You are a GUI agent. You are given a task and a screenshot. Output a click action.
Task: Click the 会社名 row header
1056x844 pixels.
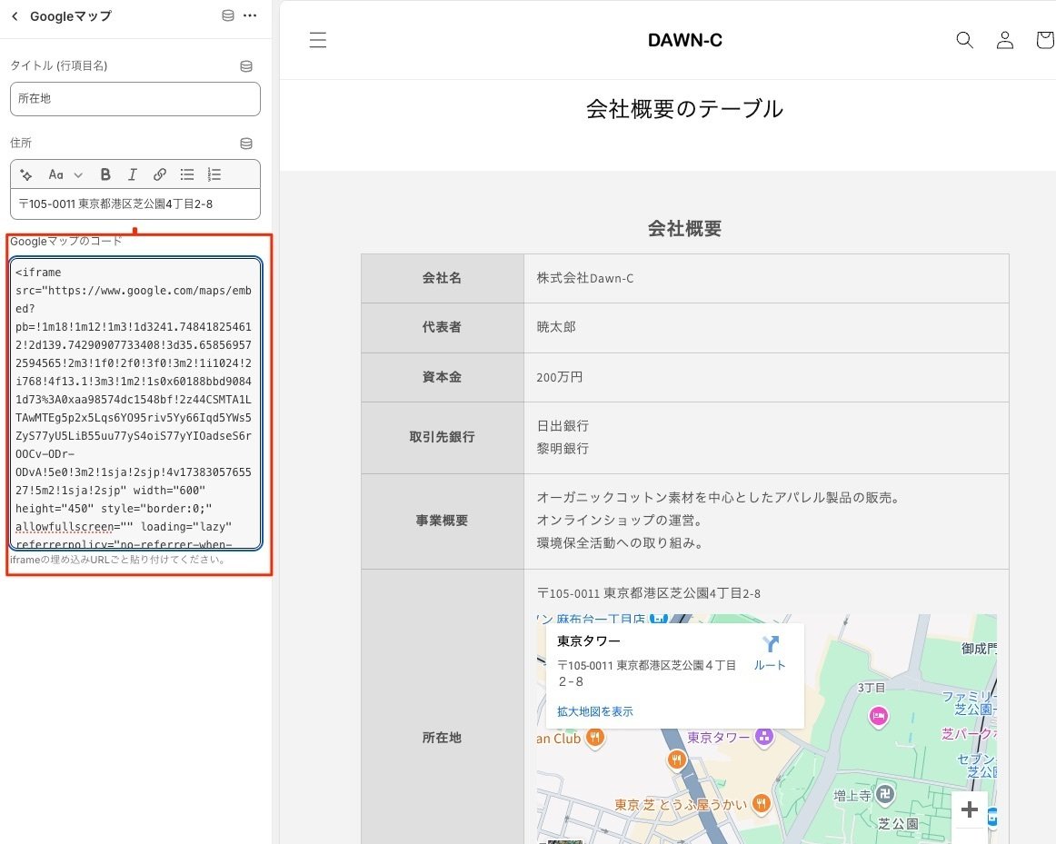click(x=442, y=278)
